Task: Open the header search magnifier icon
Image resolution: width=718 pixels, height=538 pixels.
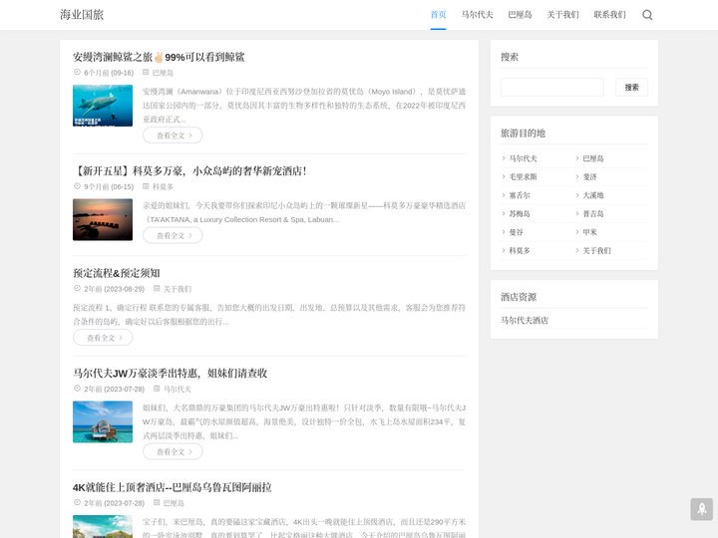Action: pos(647,15)
